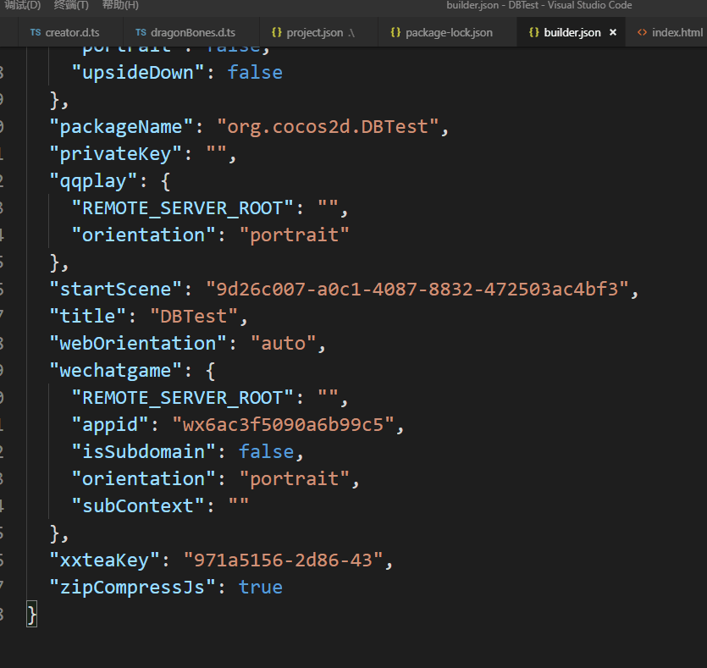
Task: Click the braces icon on builder.json tab
Action: [x=533, y=33]
